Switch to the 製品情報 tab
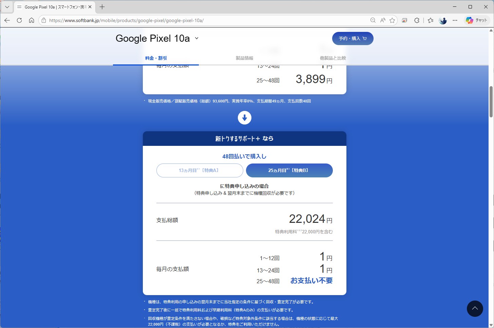The height and width of the screenshot is (328, 494). click(245, 58)
